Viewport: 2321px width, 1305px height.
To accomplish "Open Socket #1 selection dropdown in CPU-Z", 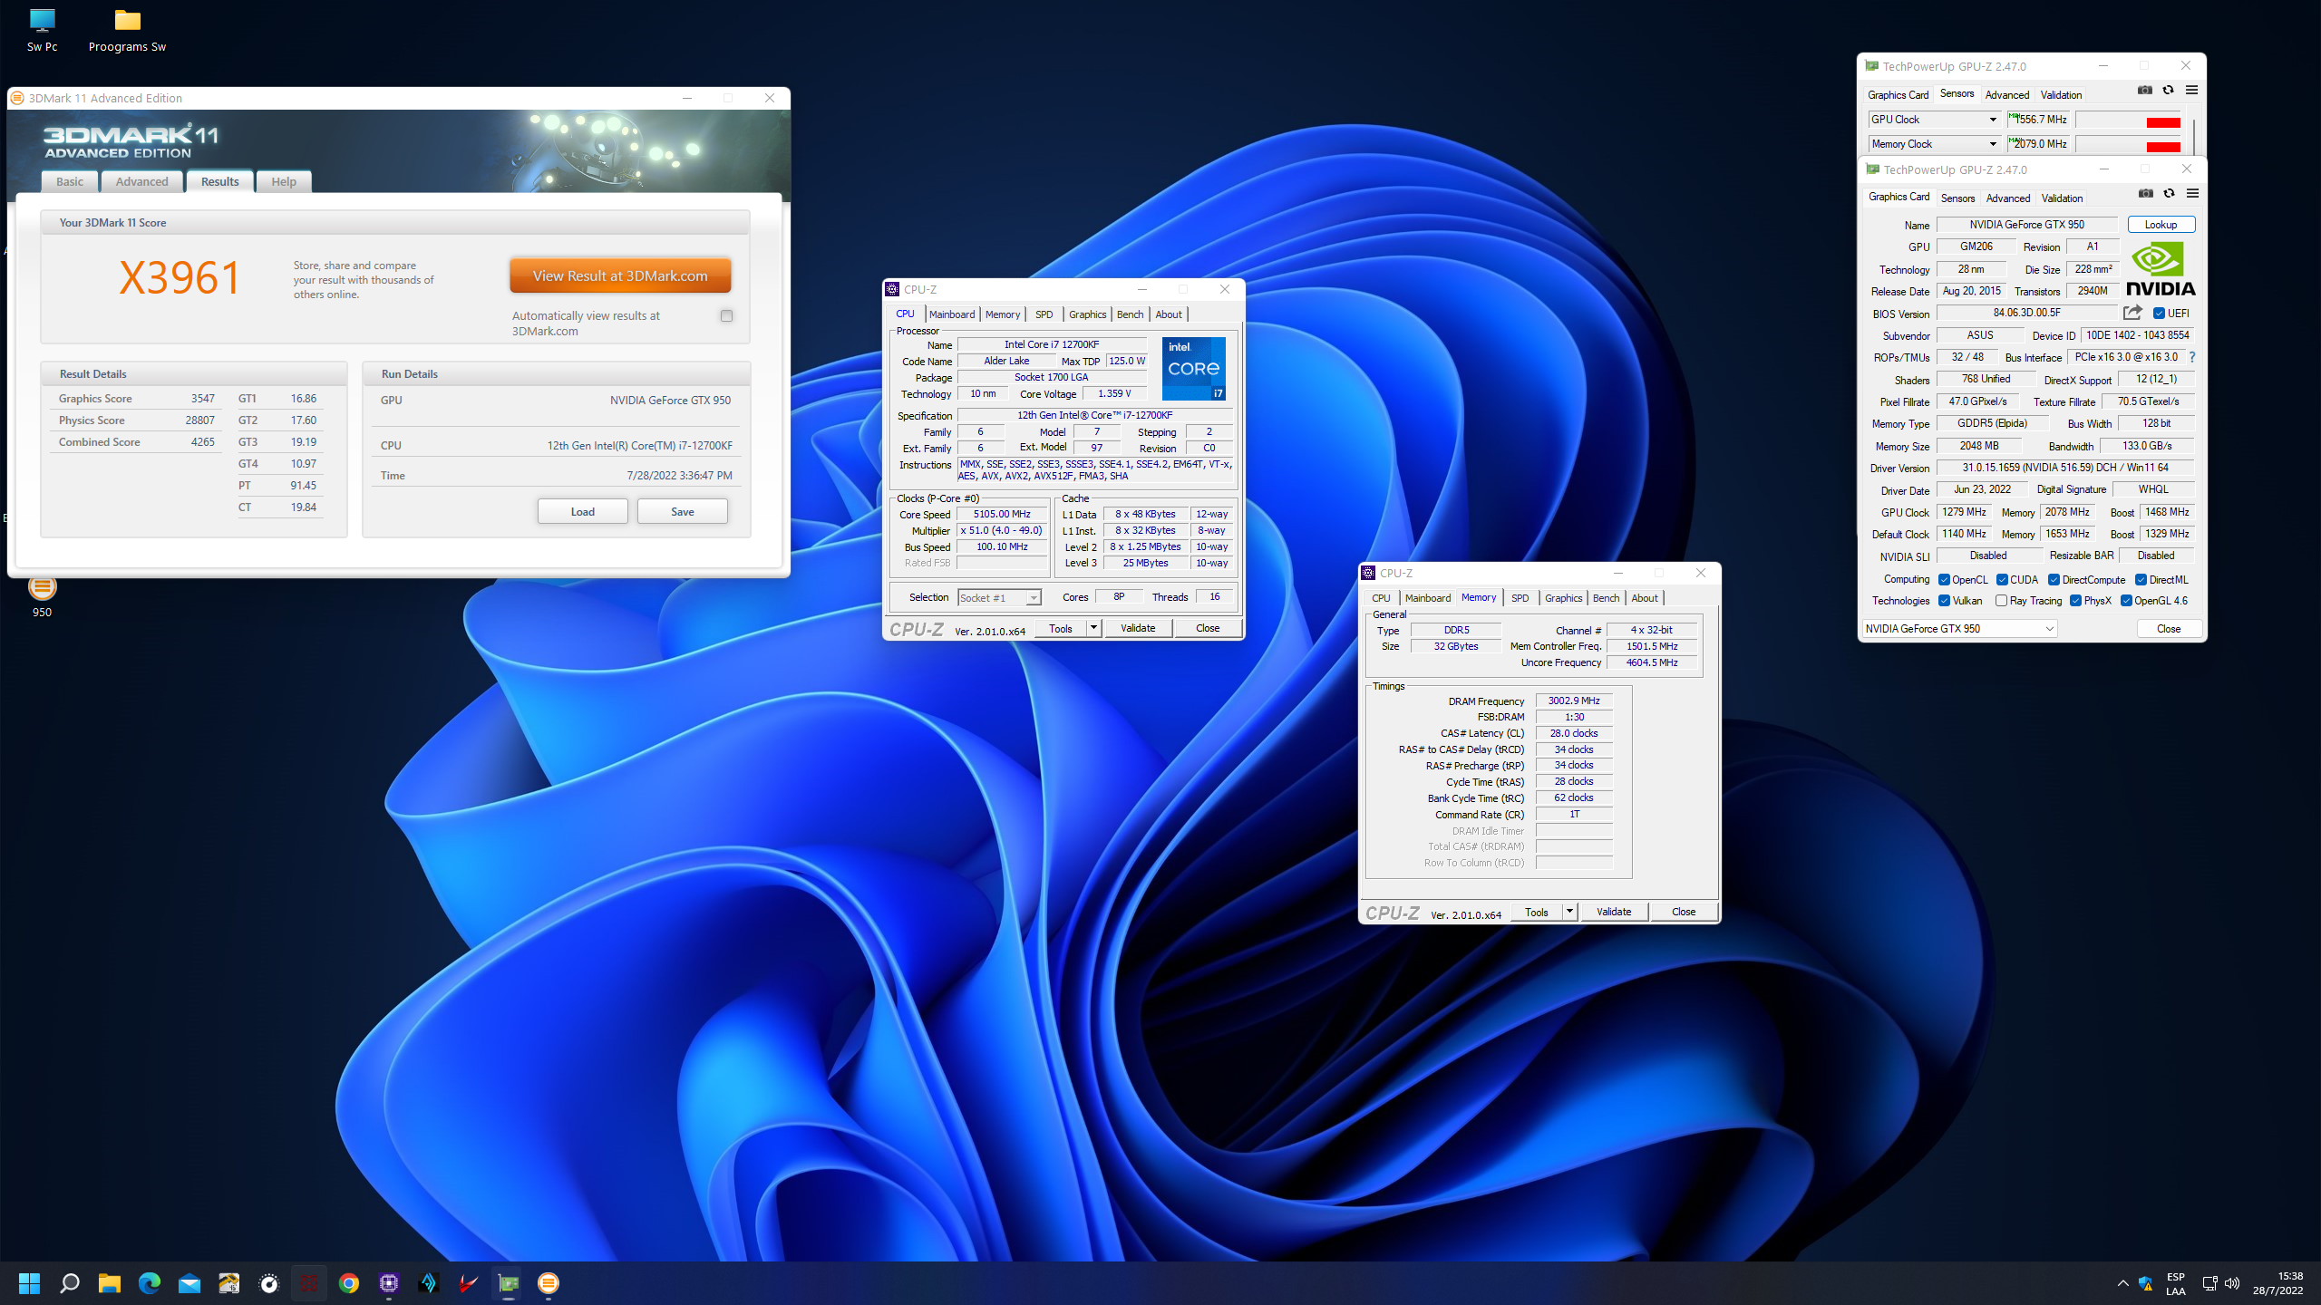I will [999, 598].
